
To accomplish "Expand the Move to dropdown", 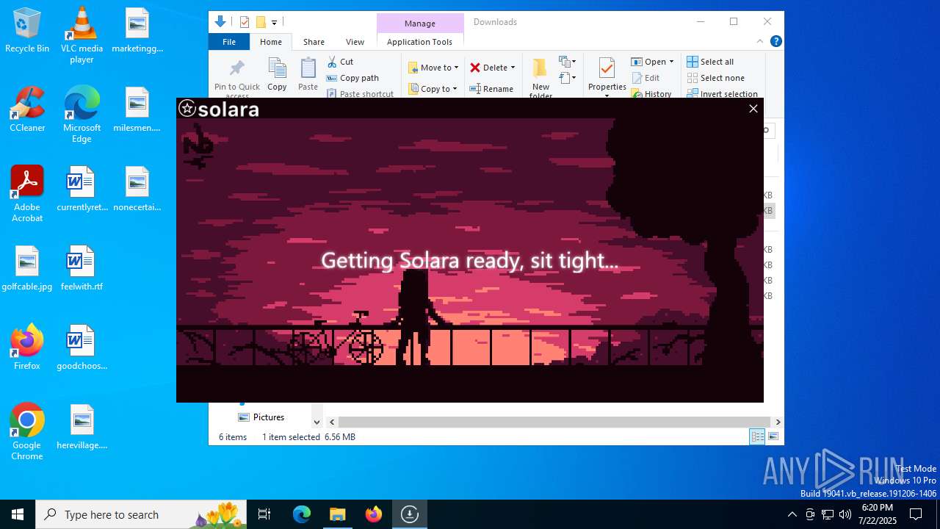I will pyautogui.click(x=456, y=68).
